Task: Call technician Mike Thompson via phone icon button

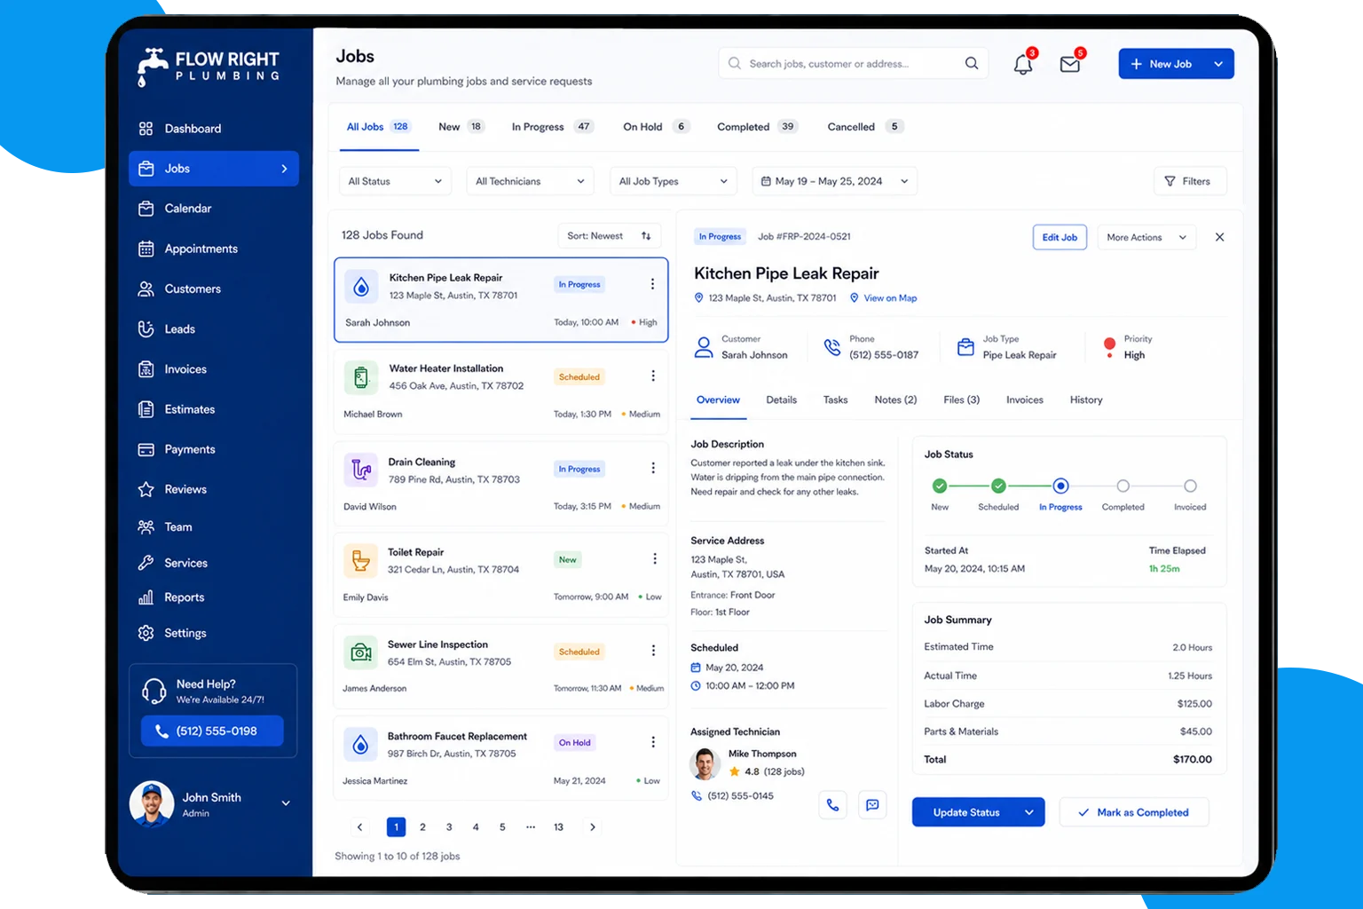Action: pyautogui.click(x=832, y=805)
